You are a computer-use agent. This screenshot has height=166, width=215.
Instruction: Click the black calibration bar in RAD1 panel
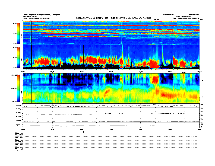(32, 57)
